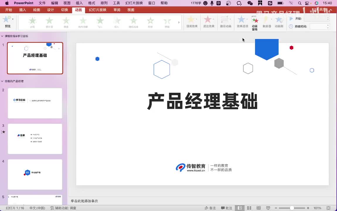Toggle the Notes (备注) pane button

(210, 208)
